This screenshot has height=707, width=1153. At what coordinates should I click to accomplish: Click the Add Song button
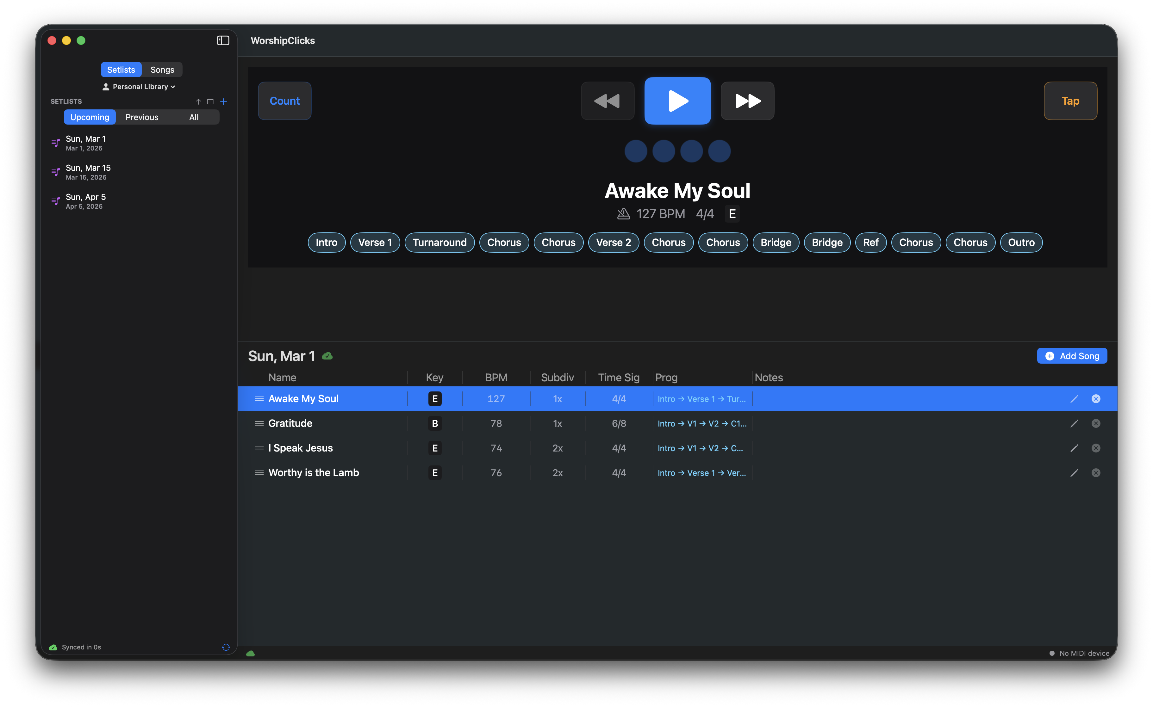[x=1072, y=355]
